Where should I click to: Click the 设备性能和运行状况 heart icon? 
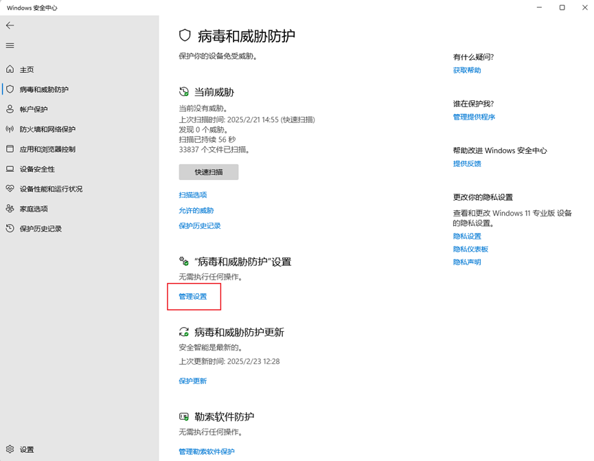pyautogui.click(x=10, y=189)
